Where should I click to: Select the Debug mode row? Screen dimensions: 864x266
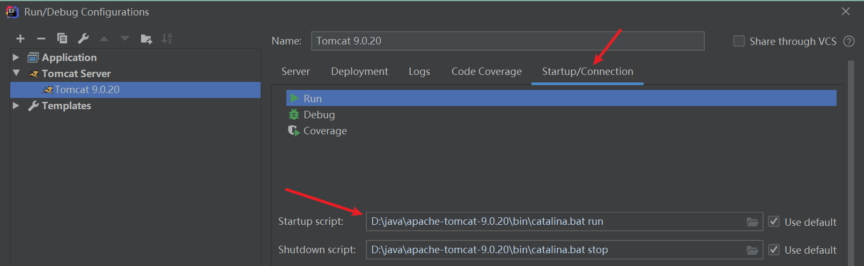561,115
